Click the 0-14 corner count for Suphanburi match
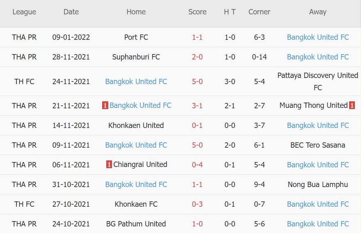This screenshot has height=233, width=361. pos(259,57)
